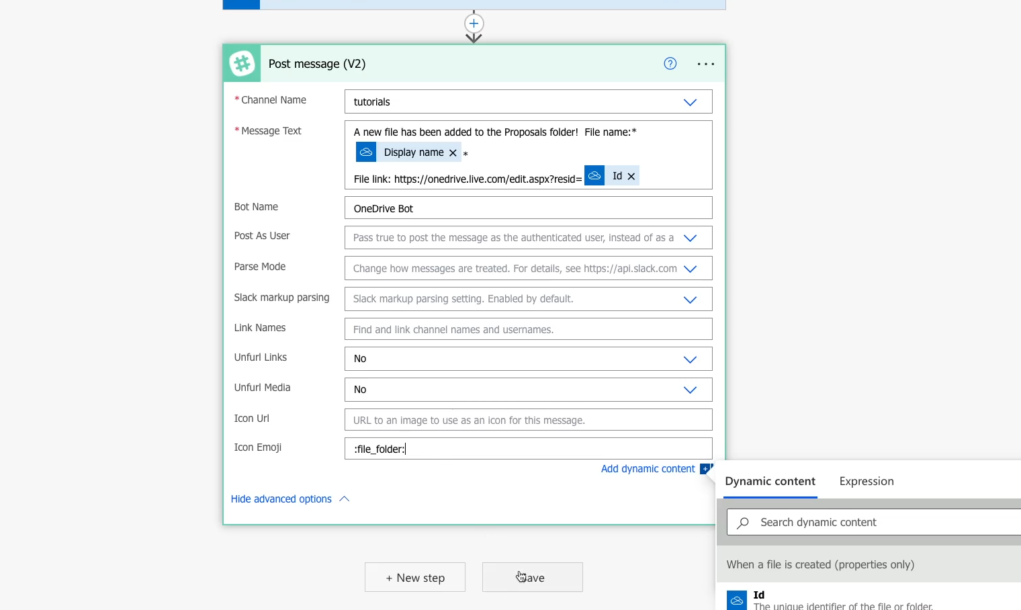The width and height of the screenshot is (1021, 610).
Task: Open the Unfurl Links dropdown
Action: (690, 359)
